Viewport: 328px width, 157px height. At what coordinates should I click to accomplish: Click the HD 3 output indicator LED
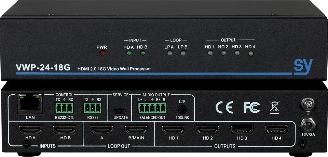(237, 53)
